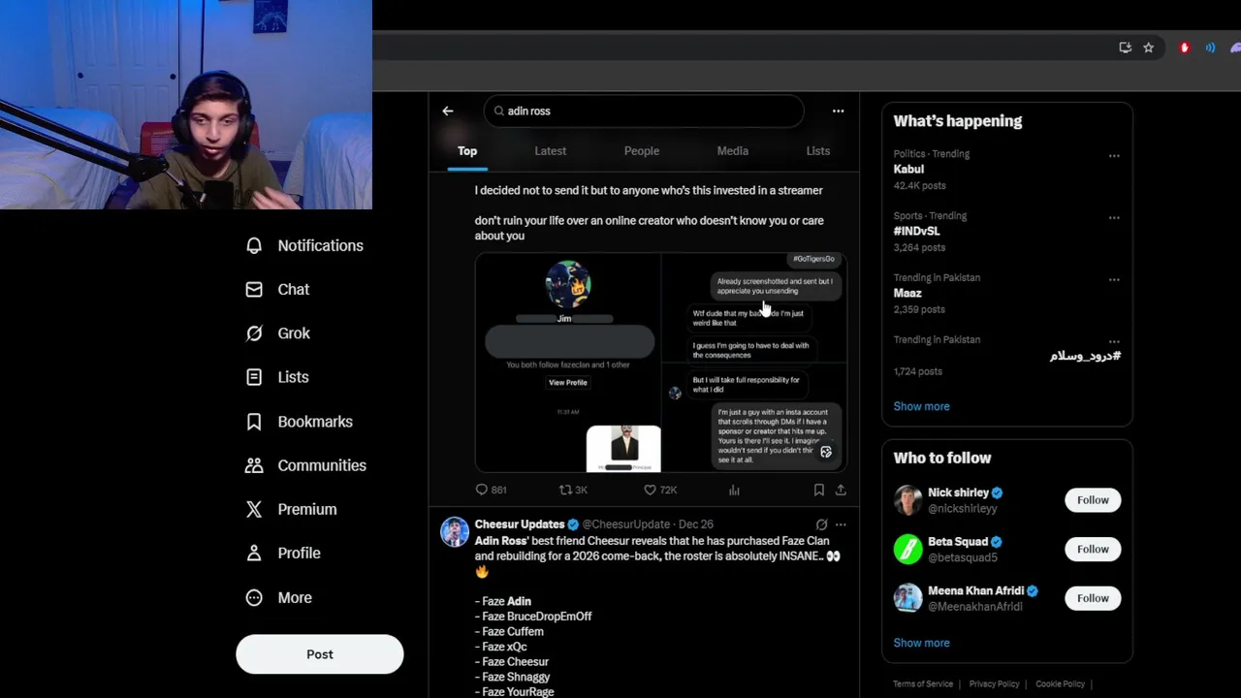Go back with the arrow
This screenshot has width=1241, height=698.
448,111
